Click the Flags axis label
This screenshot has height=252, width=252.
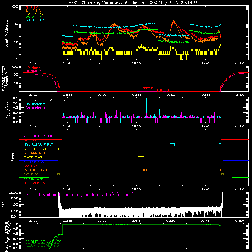tap(13, 157)
